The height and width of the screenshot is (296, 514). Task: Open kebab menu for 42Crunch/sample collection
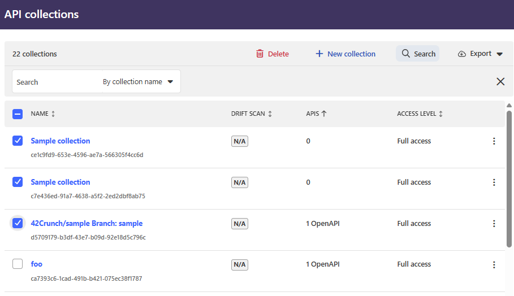click(x=494, y=224)
